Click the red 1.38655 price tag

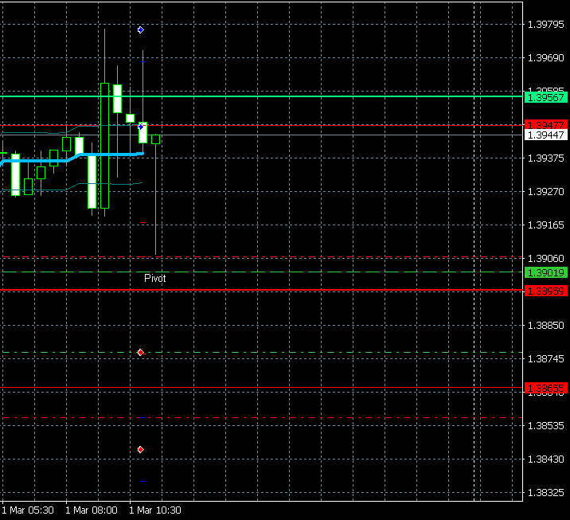(545, 389)
